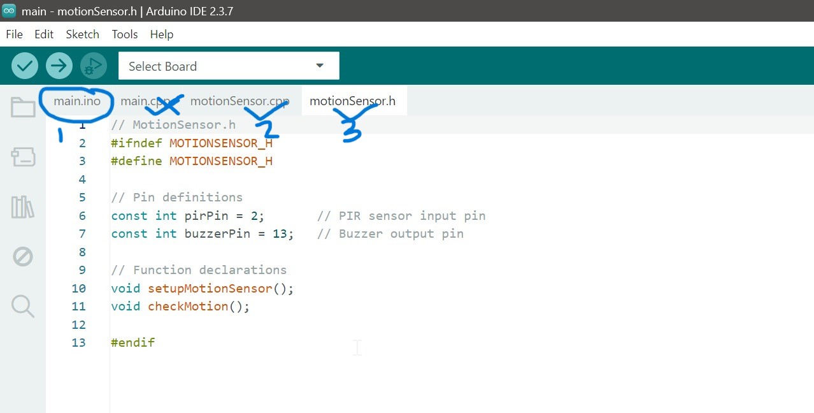Open the Sketchbook folder icon
This screenshot has height=413, width=814.
[24, 107]
